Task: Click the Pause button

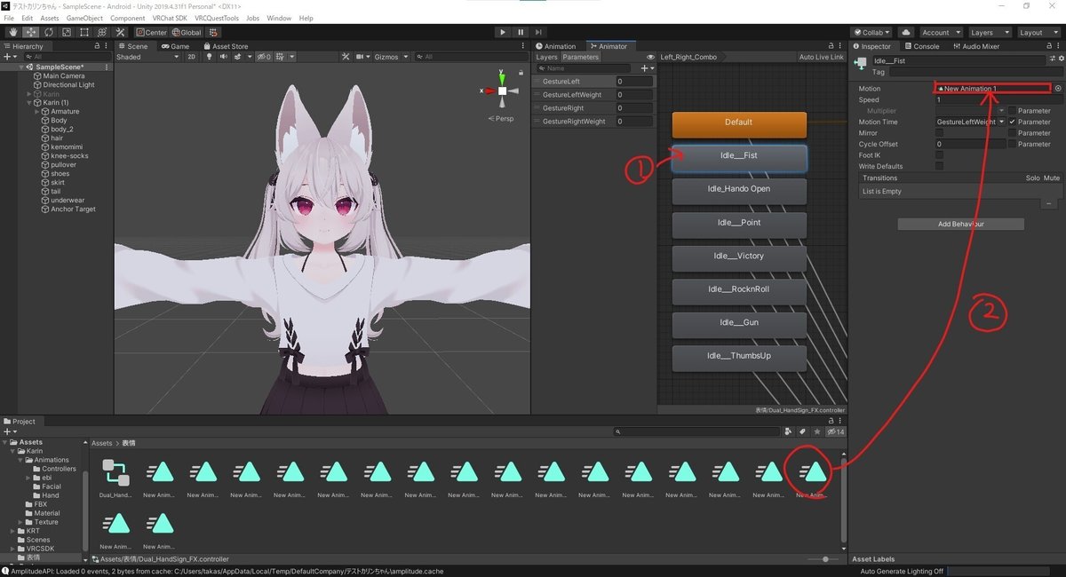Action: tap(521, 32)
